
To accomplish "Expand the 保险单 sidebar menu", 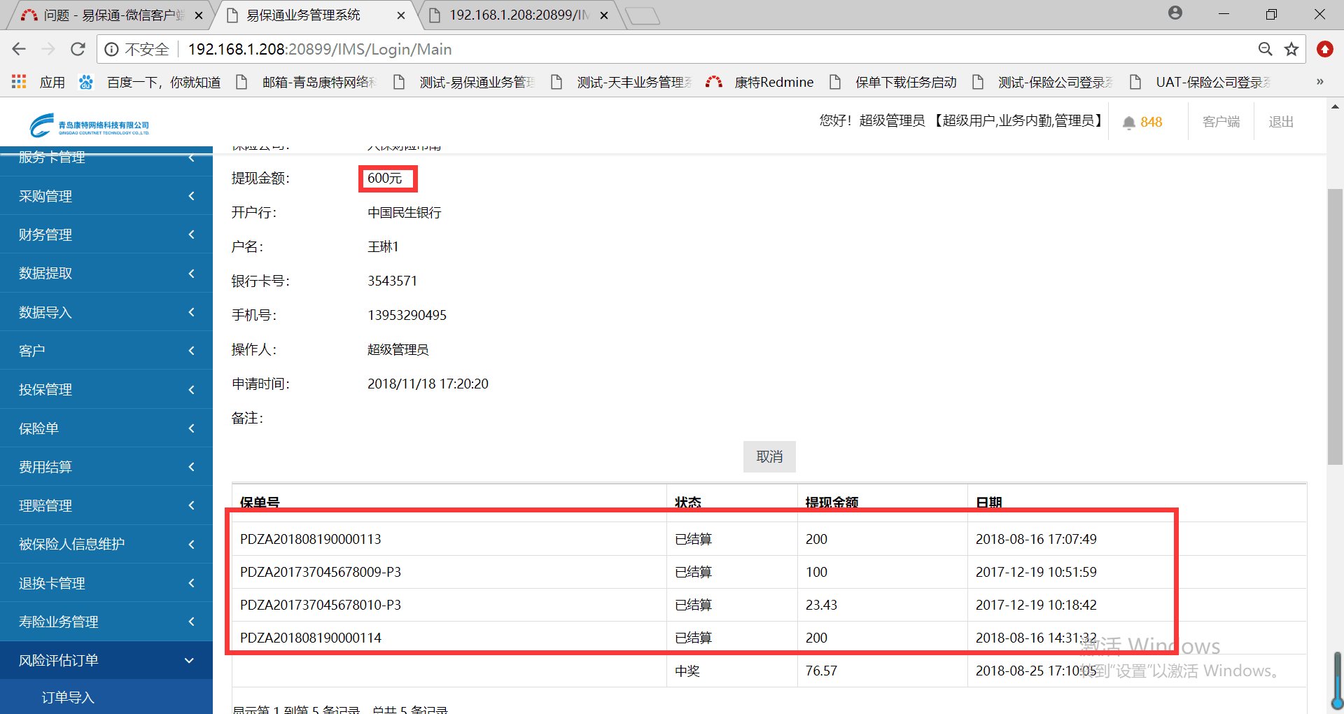I will (x=106, y=428).
